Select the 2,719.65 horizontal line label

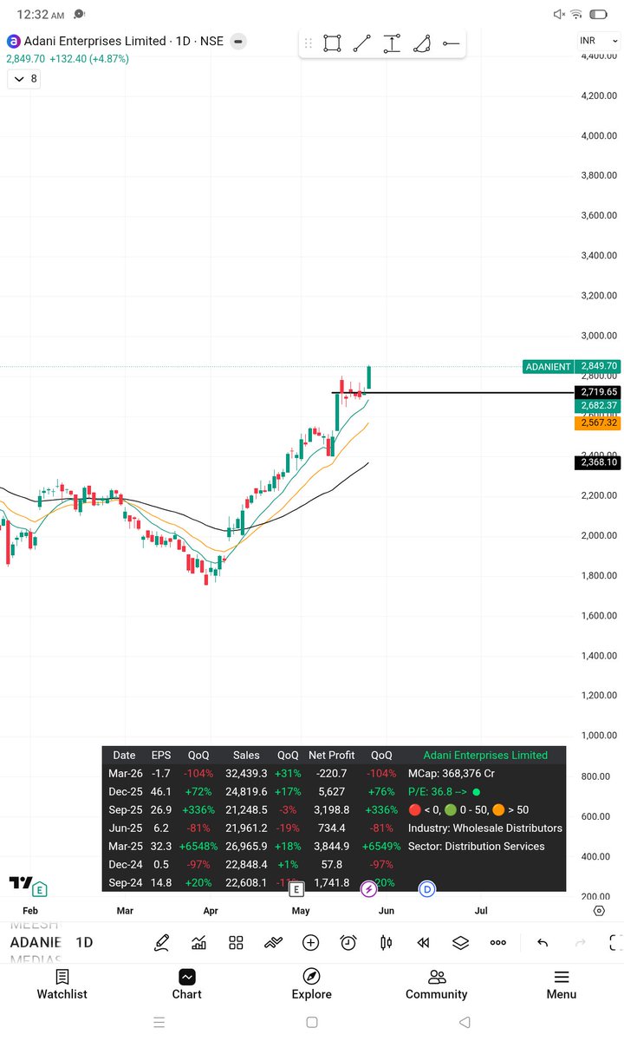point(596,392)
